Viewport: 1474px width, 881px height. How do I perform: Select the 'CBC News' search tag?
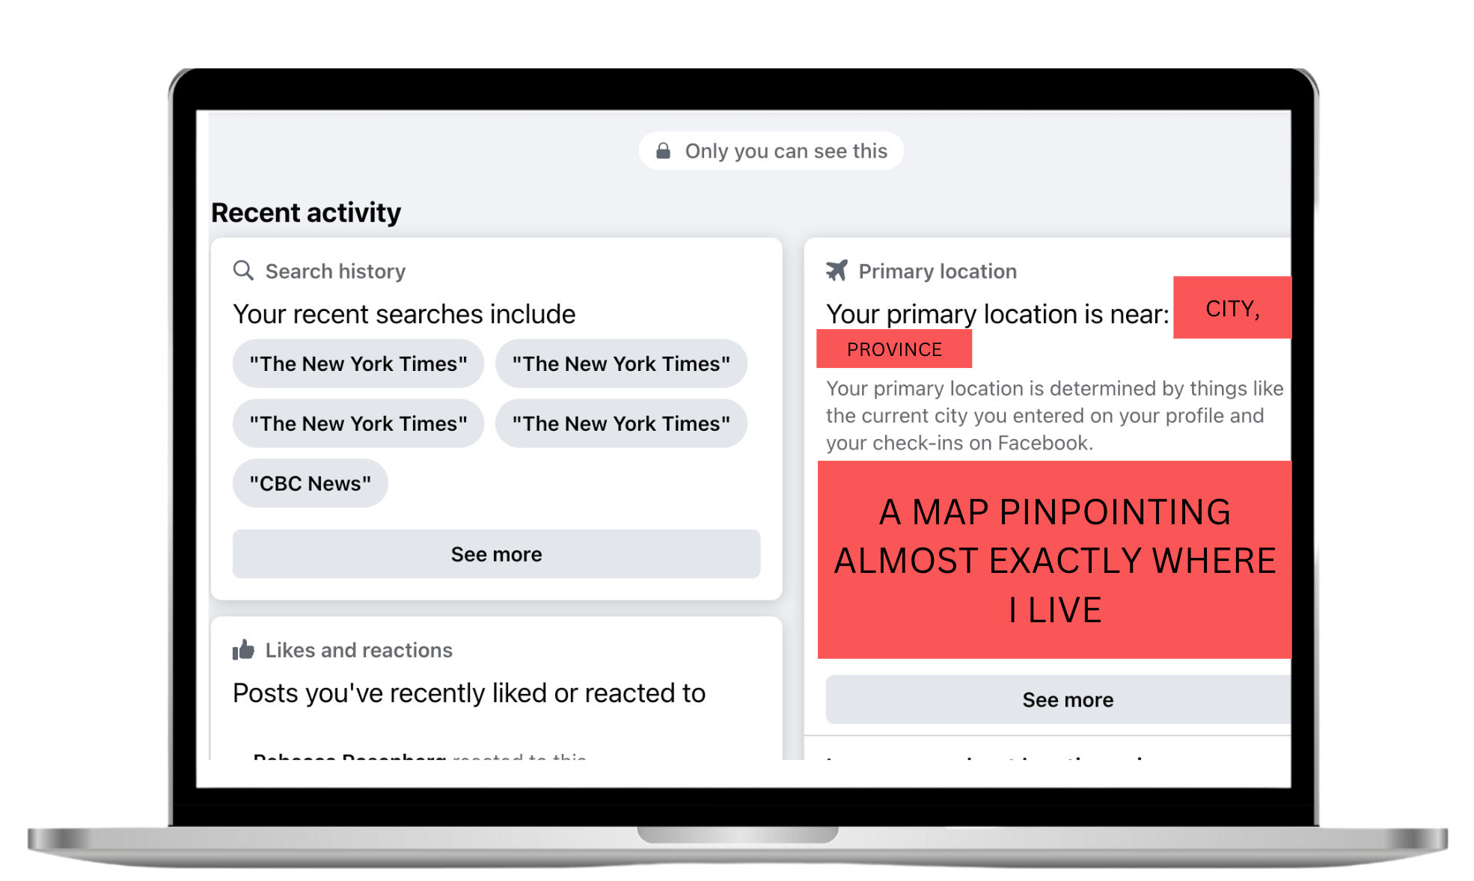(315, 482)
